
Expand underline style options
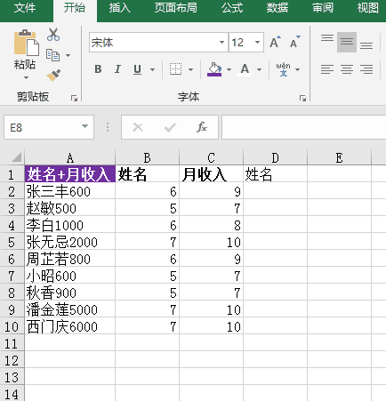pos(152,69)
